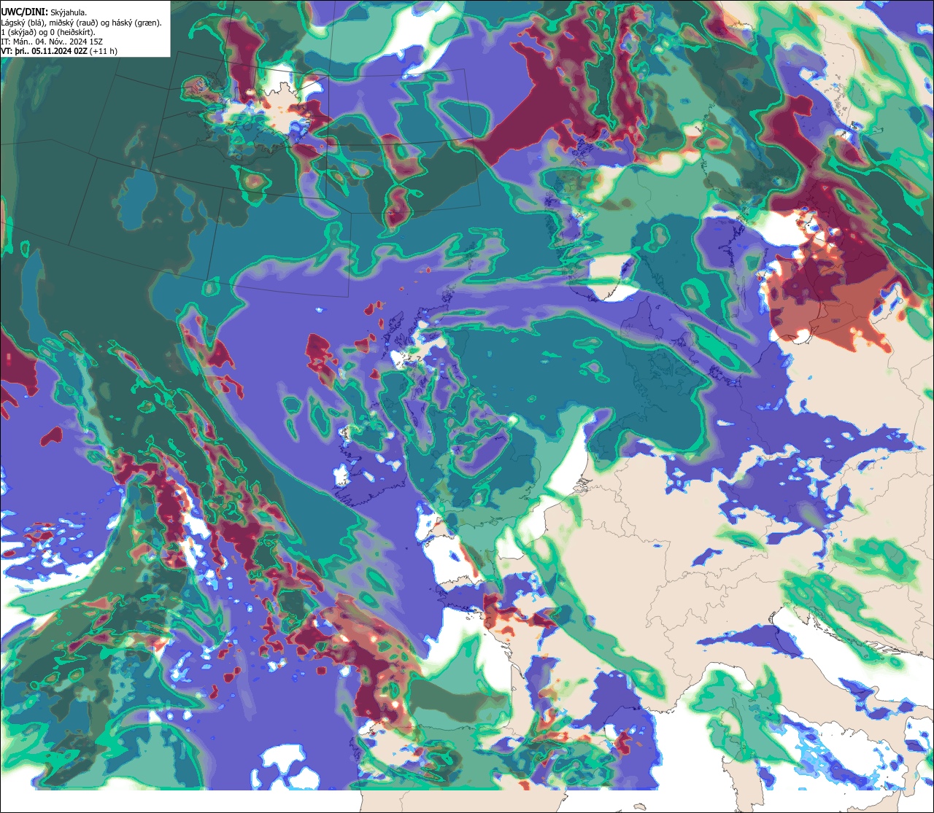Click the 'háský (græn)' legend text
The height and width of the screenshot is (813, 934).
(x=136, y=23)
